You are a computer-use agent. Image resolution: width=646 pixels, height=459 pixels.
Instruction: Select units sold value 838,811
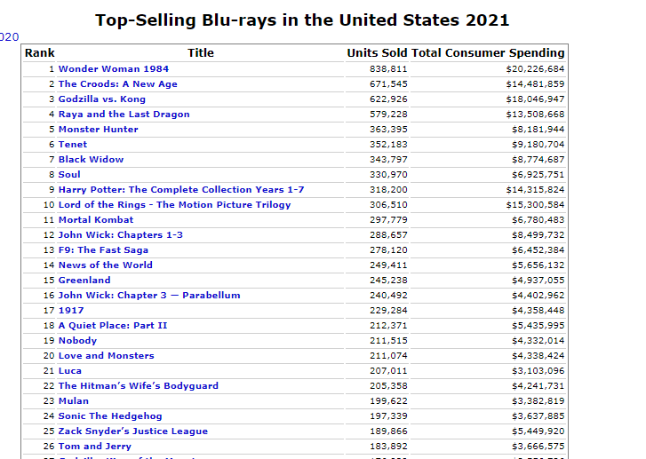(388, 68)
